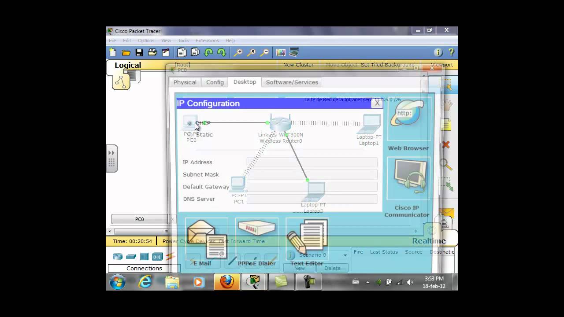Open a file with the folder icon
The width and height of the screenshot is (564, 317).
(x=126, y=52)
